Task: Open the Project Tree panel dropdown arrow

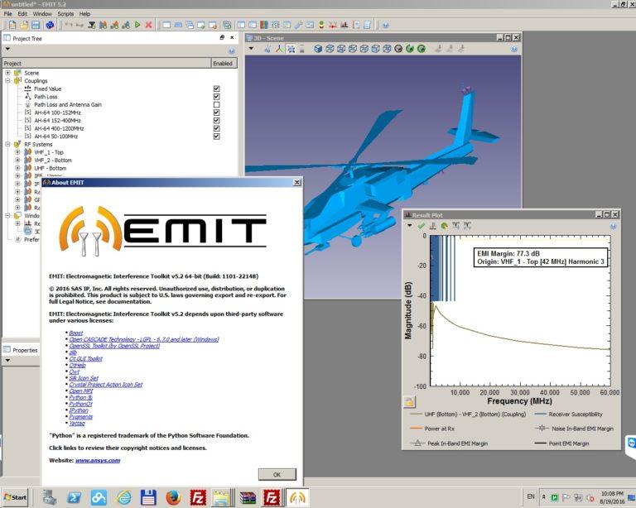Action: click(7, 49)
